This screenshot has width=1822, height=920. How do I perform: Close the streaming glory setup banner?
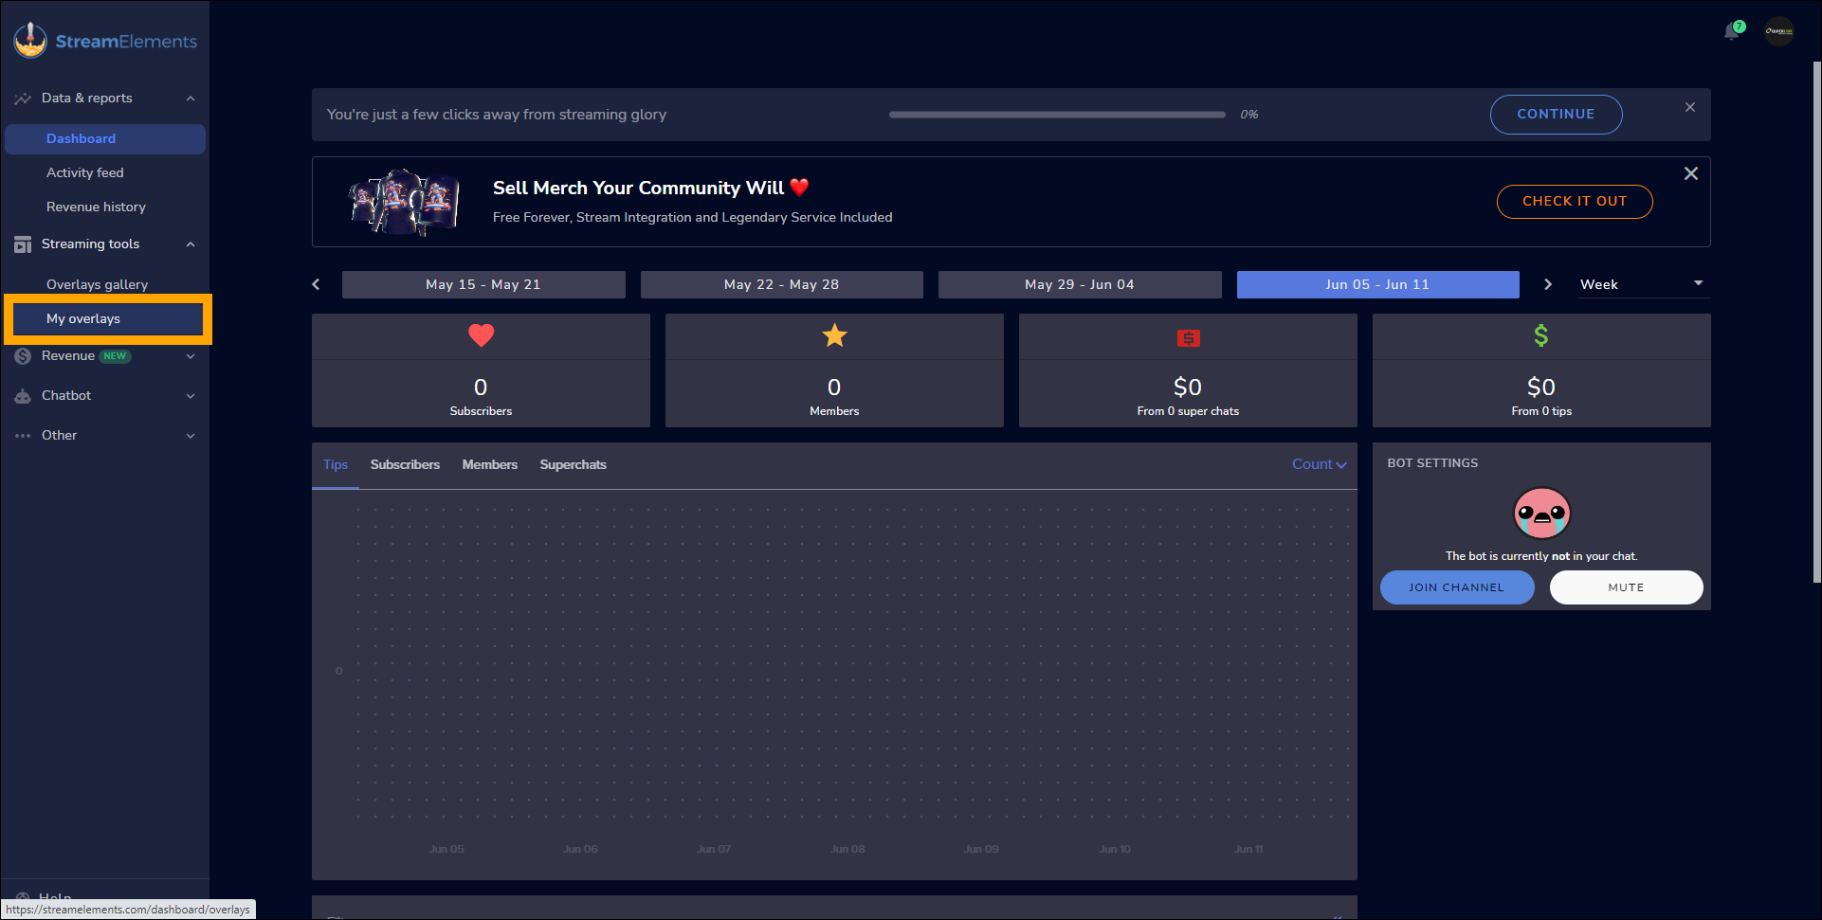[x=1689, y=108]
